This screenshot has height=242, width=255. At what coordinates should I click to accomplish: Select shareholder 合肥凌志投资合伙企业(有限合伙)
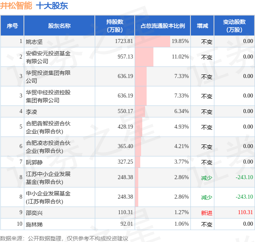pos(48,147)
